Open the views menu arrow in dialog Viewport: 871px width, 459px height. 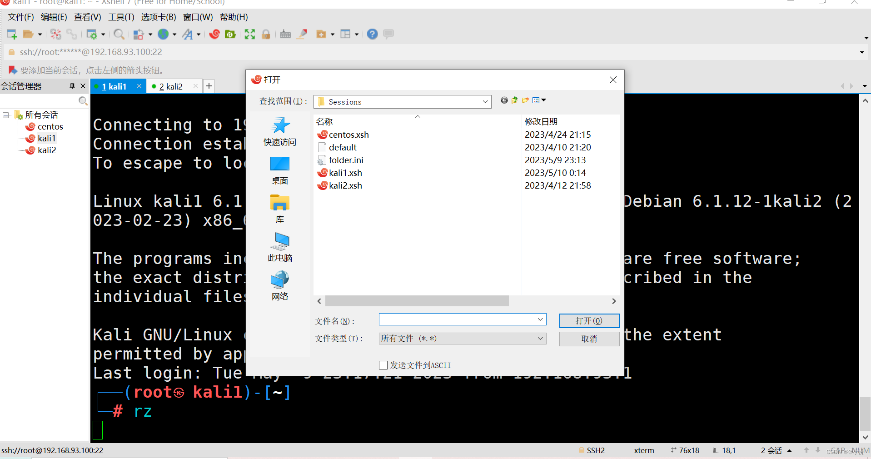click(543, 100)
